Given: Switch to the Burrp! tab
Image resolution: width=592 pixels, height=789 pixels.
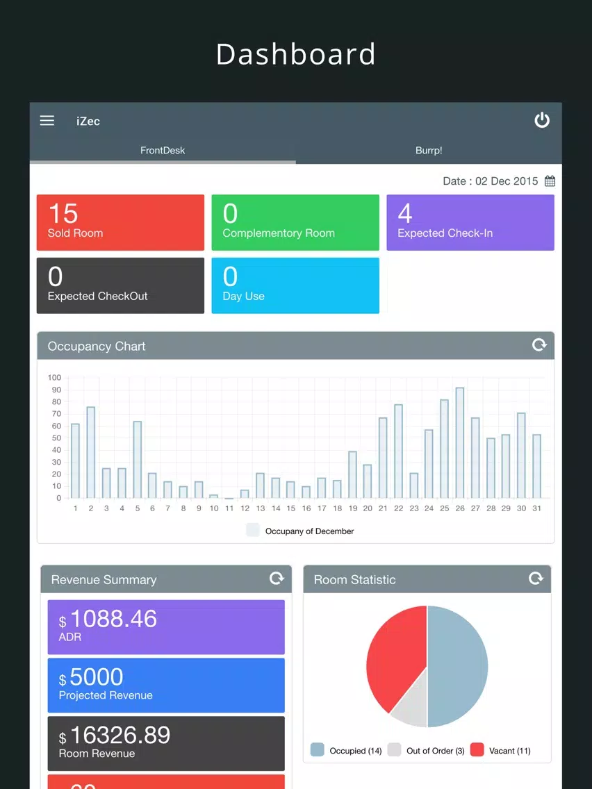Looking at the screenshot, I should (429, 151).
